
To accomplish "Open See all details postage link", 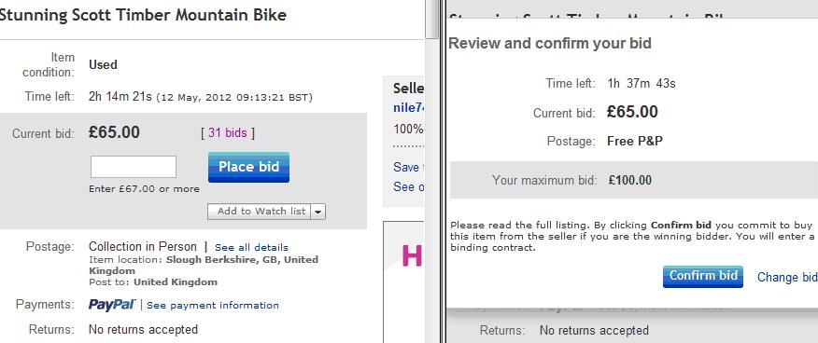I will (x=251, y=248).
